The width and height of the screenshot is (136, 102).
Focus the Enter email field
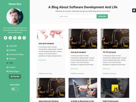[x=77, y=16]
